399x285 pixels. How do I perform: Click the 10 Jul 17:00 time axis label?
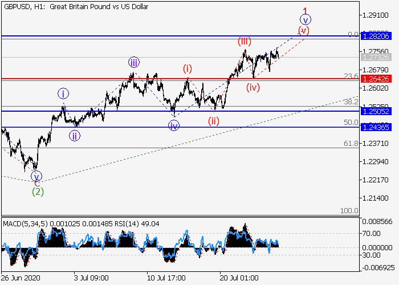[x=166, y=278]
